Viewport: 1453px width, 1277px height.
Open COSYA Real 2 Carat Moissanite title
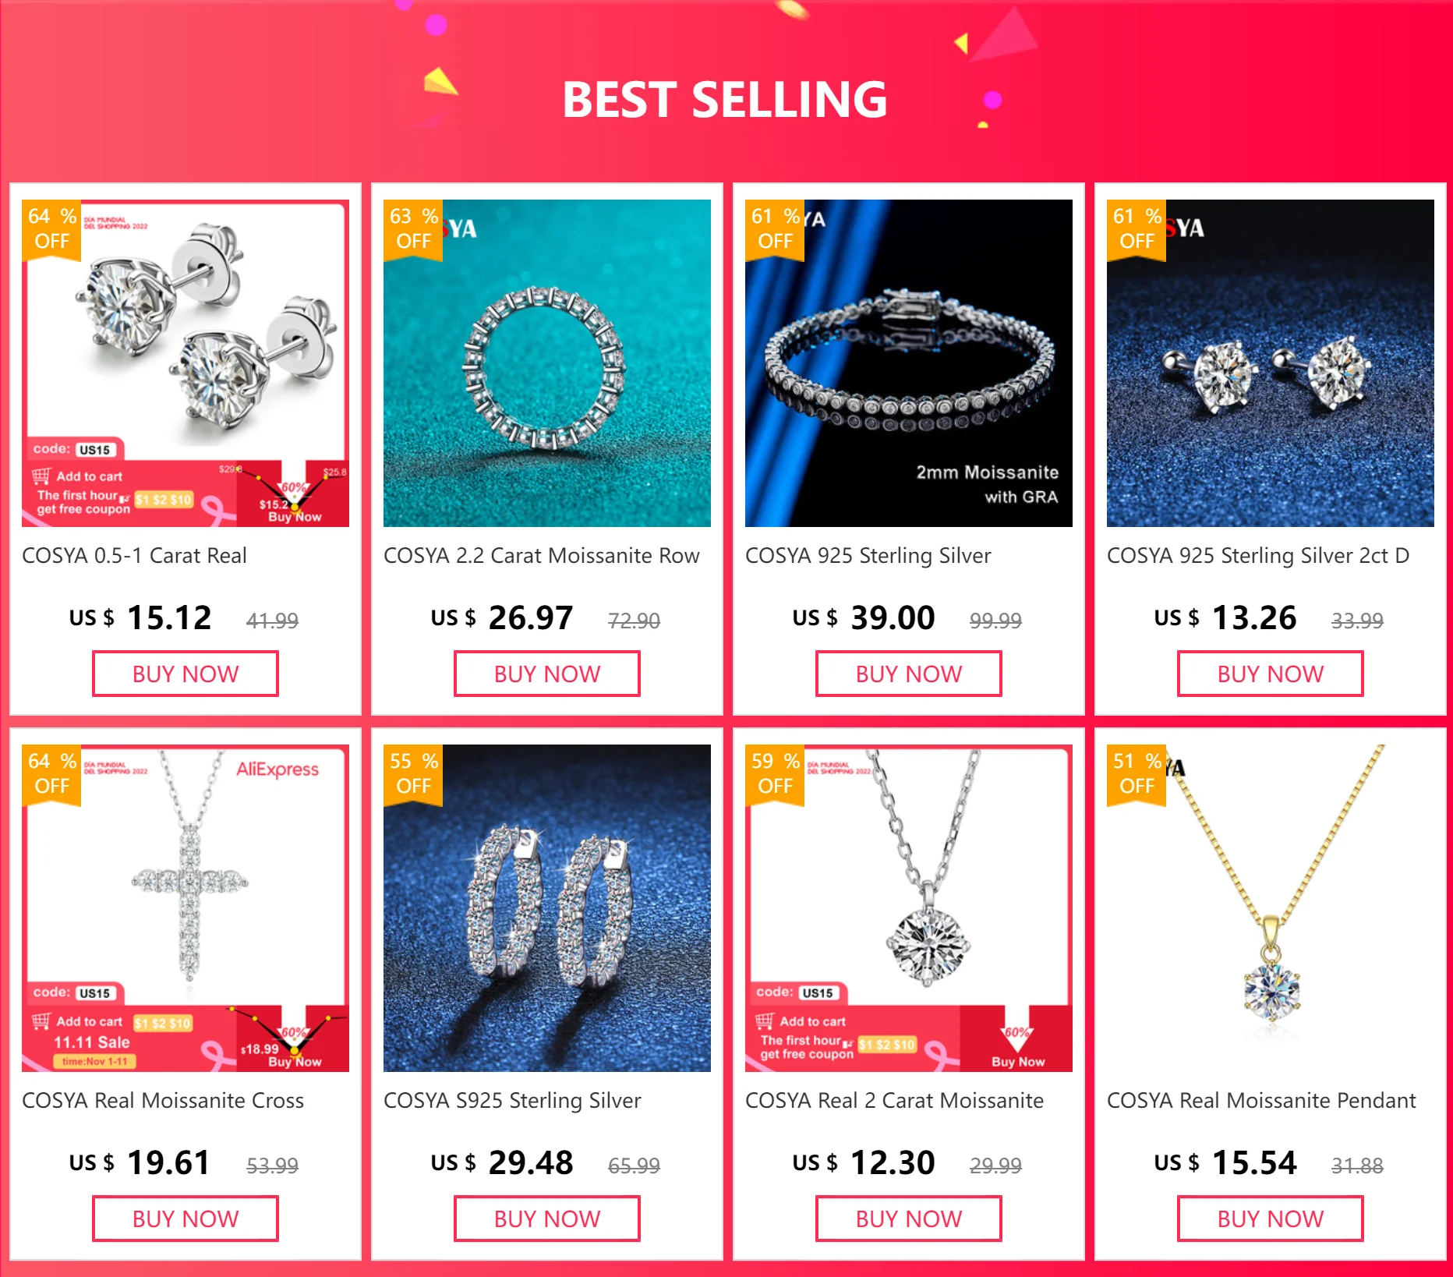(x=894, y=1100)
